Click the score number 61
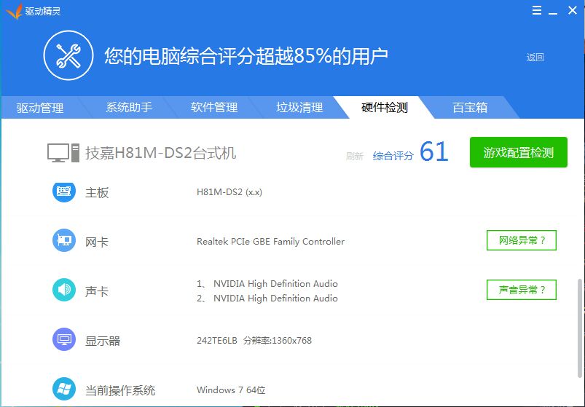585x407 pixels. click(434, 151)
